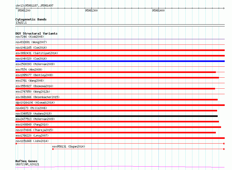The width and height of the screenshot is (232, 170).
Task: Select red bar under esv1766220 (Levy2007)
Action: tap(120, 138)
